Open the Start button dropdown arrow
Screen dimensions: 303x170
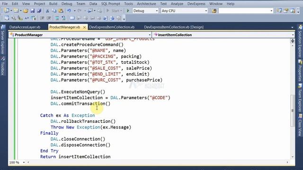coord(121,11)
